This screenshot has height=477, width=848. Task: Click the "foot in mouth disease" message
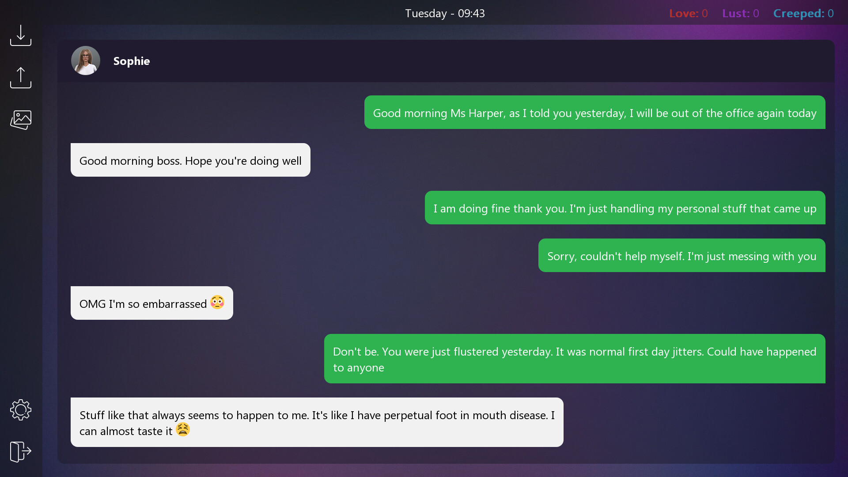point(317,422)
